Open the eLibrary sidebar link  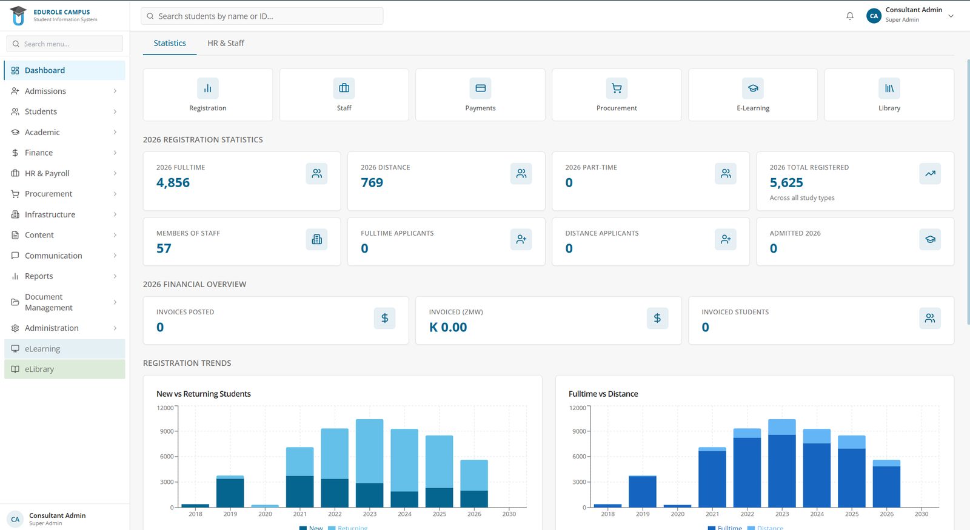(65, 369)
